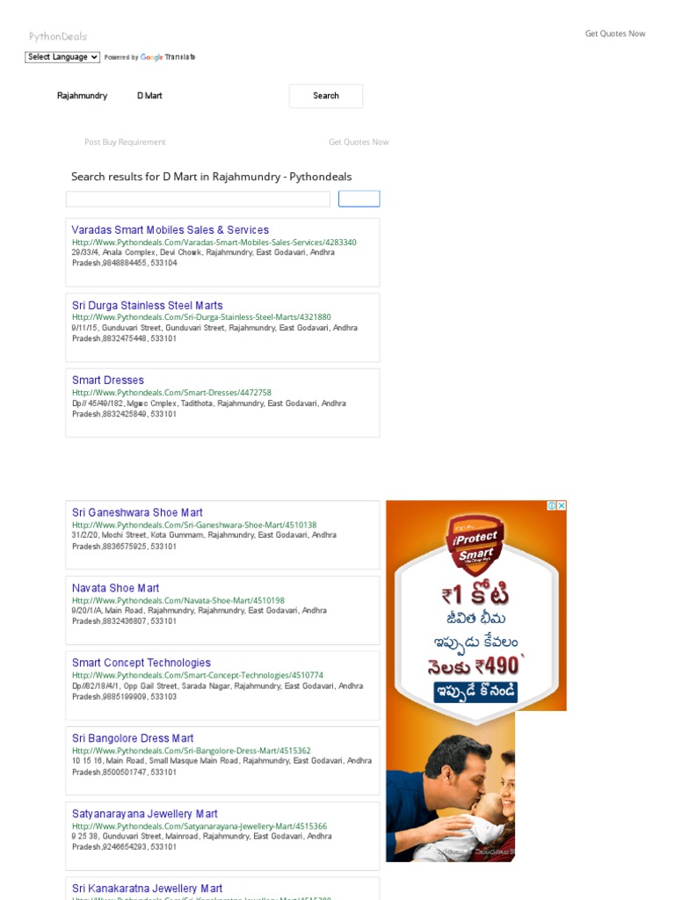Click 'Search results for D Mart in Rajahmundry' heading

pyautogui.click(x=211, y=177)
